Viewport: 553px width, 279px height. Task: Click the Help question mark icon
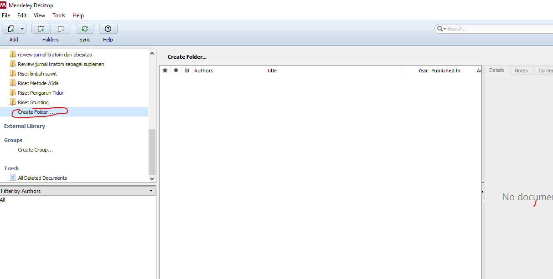pos(108,29)
